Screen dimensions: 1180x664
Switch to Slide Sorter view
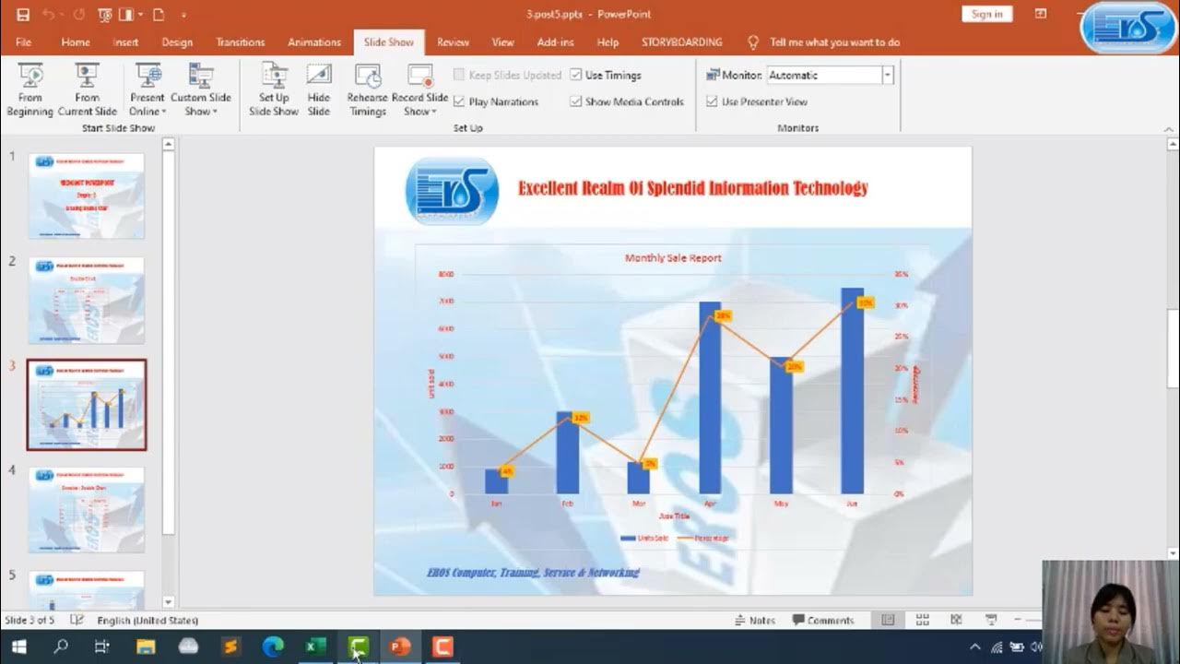(922, 620)
